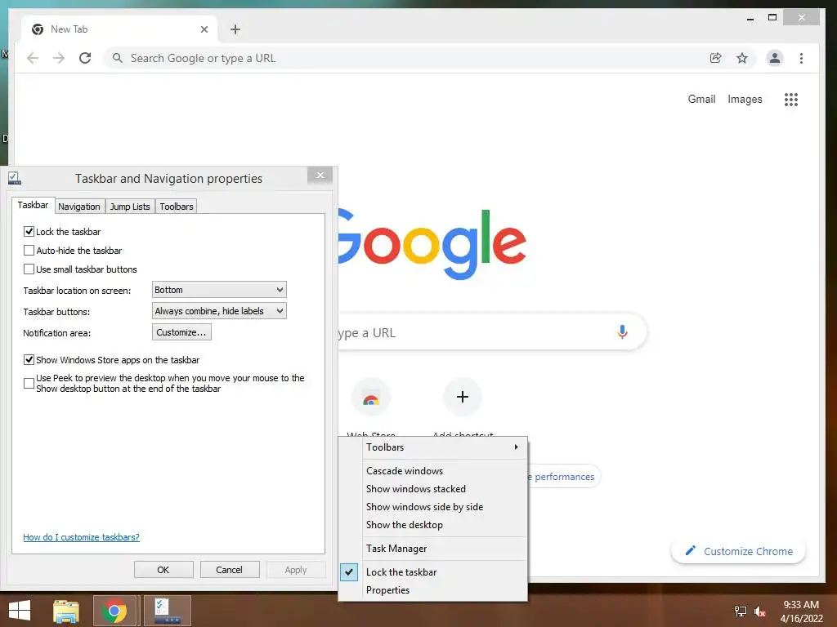Click the Customize... notification area button

(x=181, y=332)
